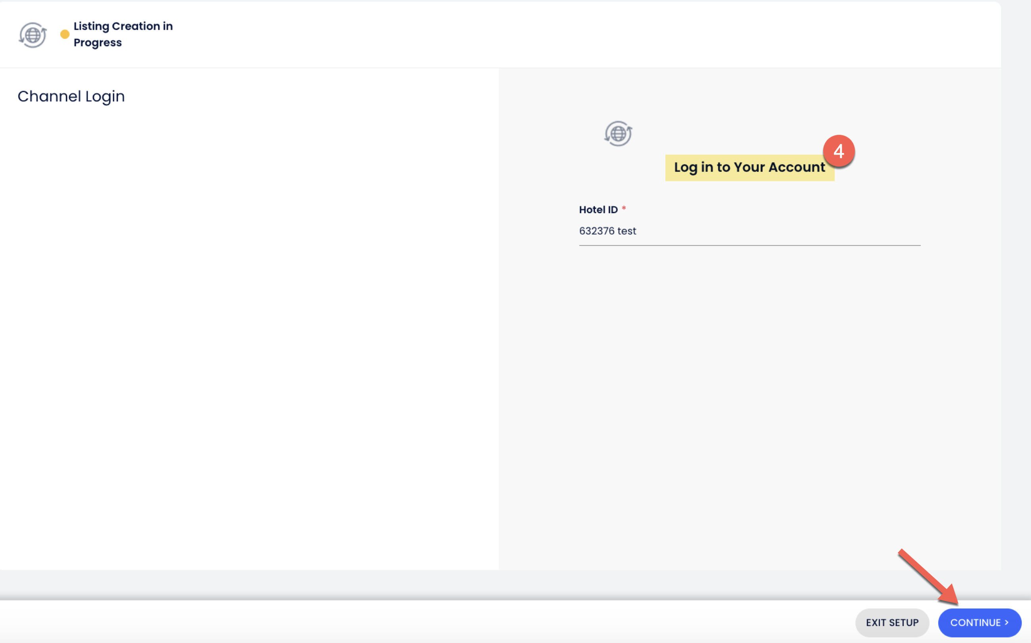Click the '632376 test' text value

tap(607, 231)
